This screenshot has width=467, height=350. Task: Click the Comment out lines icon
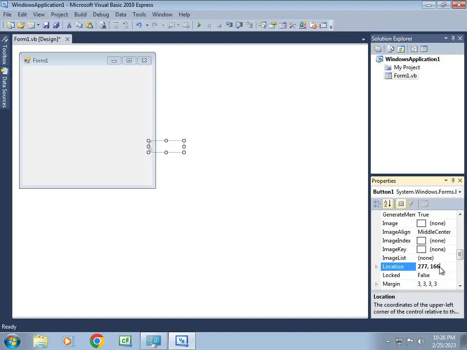point(116,26)
